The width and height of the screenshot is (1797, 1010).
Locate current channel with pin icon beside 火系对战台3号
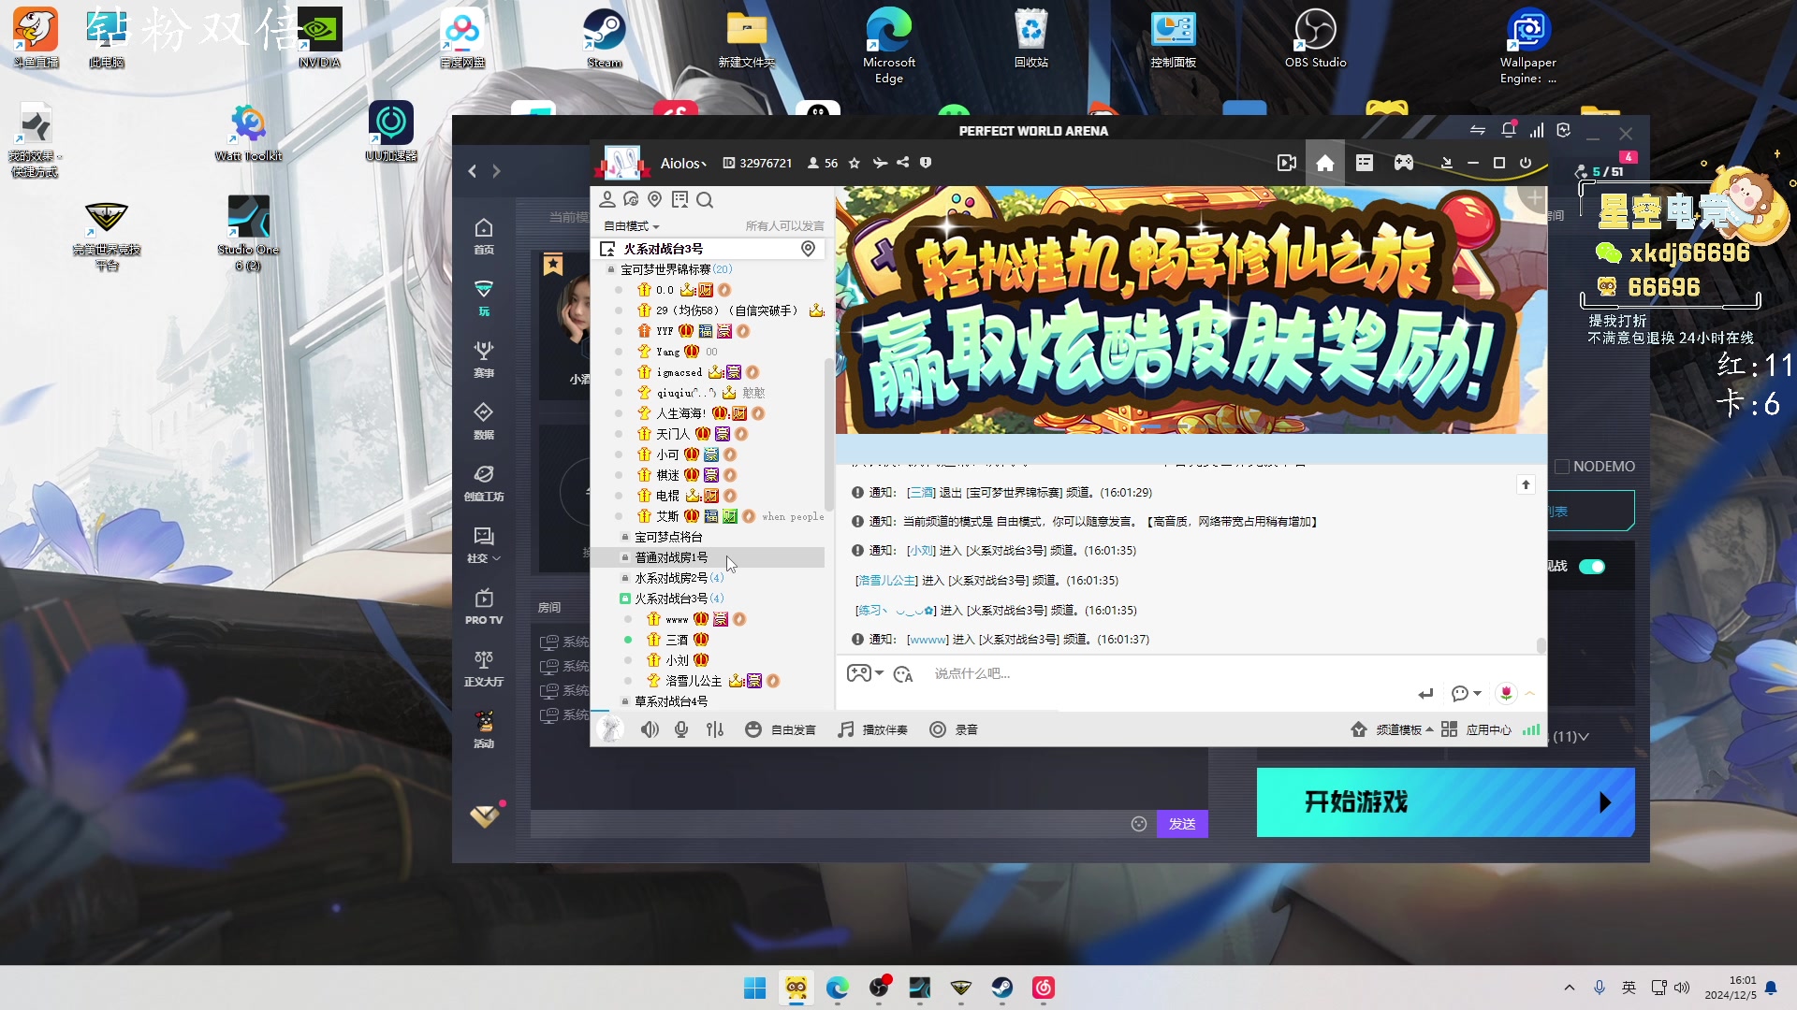[808, 249]
